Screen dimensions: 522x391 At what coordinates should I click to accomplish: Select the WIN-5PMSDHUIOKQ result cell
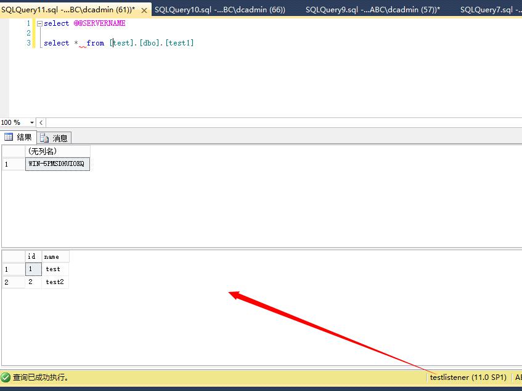[x=57, y=164]
